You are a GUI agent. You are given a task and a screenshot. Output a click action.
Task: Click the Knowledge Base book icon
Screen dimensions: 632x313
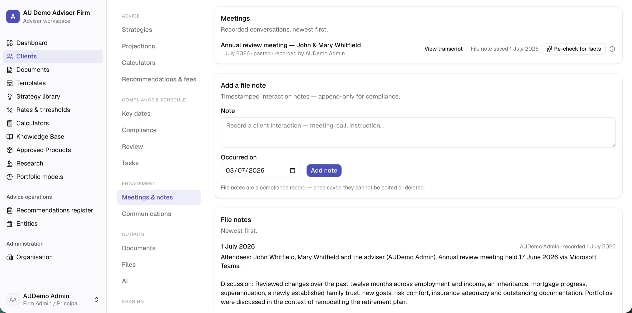pos(10,137)
